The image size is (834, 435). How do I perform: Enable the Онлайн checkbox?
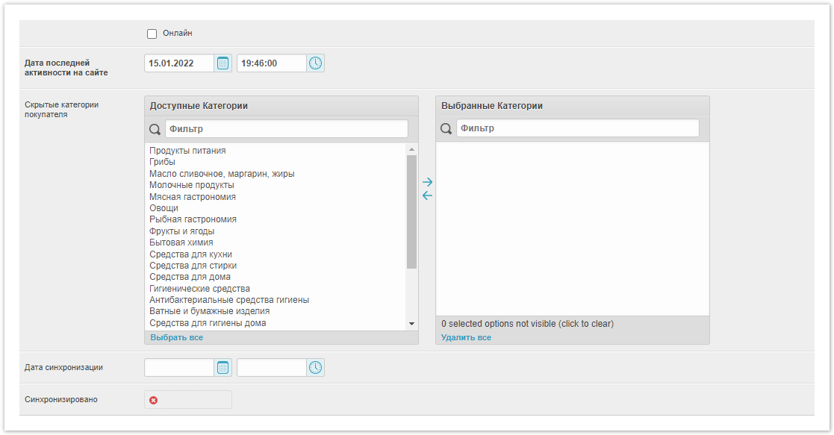[152, 34]
